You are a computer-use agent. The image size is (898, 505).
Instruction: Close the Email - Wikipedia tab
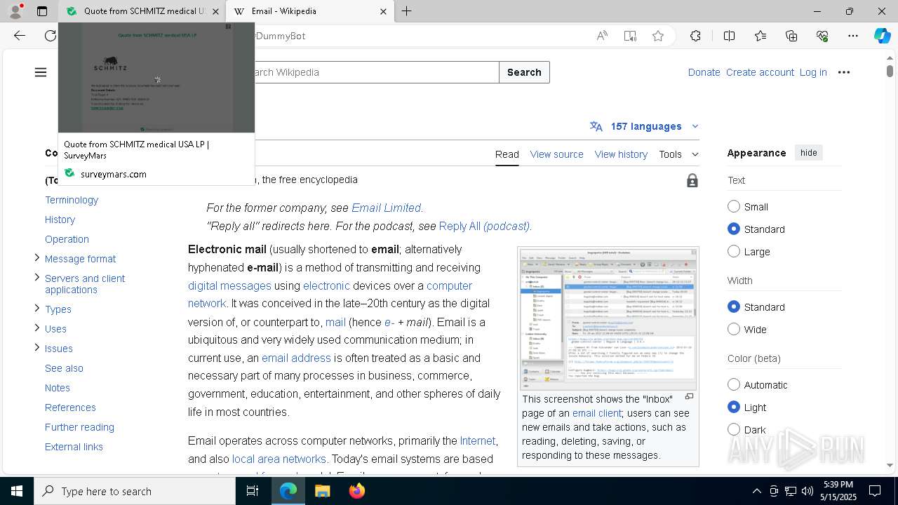pos(383,11)
